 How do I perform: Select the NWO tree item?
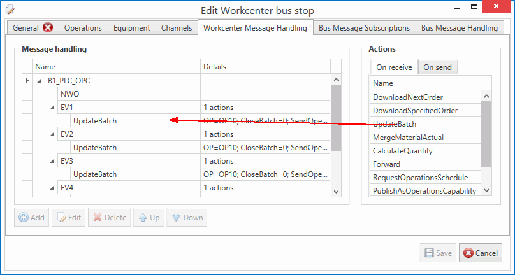click(69, 94)
